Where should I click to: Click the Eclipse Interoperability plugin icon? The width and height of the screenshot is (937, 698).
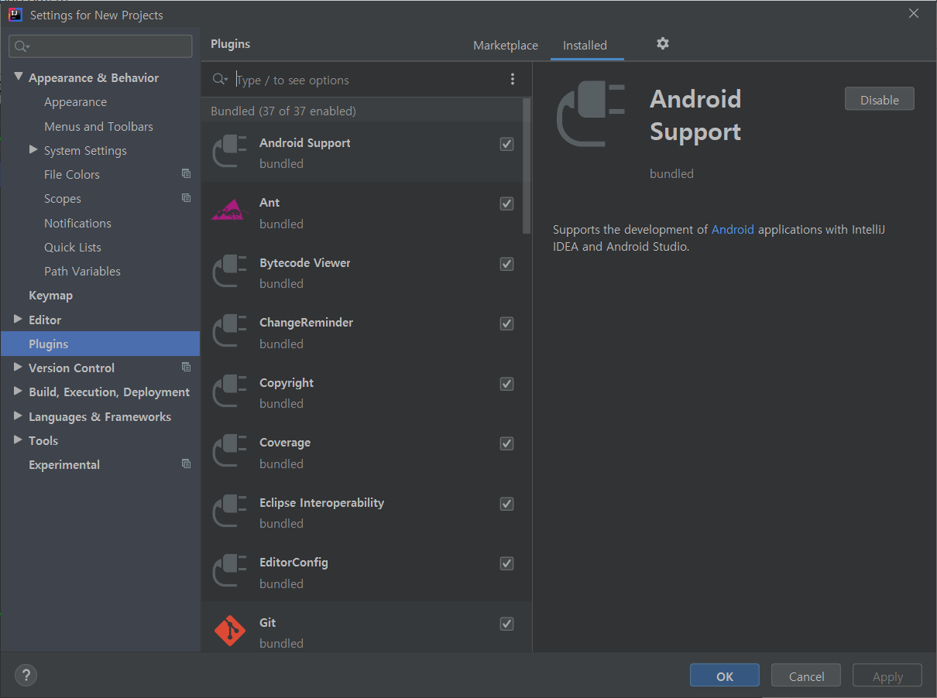(229, 512)
